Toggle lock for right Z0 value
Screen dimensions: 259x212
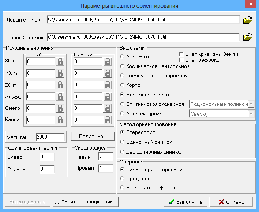click(x=108, y=85)
